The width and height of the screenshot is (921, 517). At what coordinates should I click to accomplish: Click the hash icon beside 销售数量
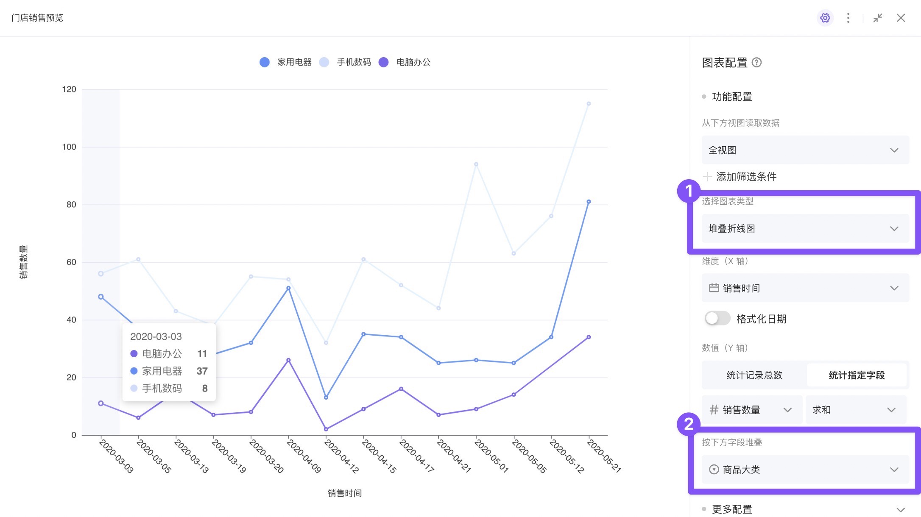[714, 410]
